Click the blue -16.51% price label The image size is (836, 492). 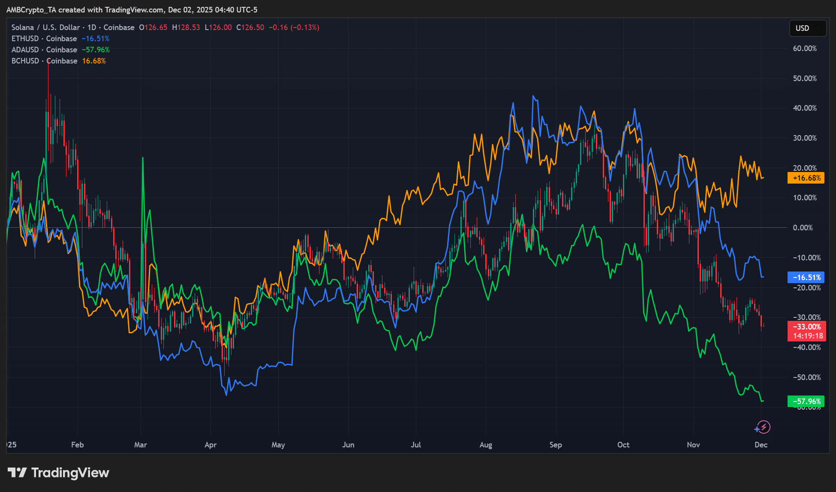pyautogui.click(x=806, y=278)
